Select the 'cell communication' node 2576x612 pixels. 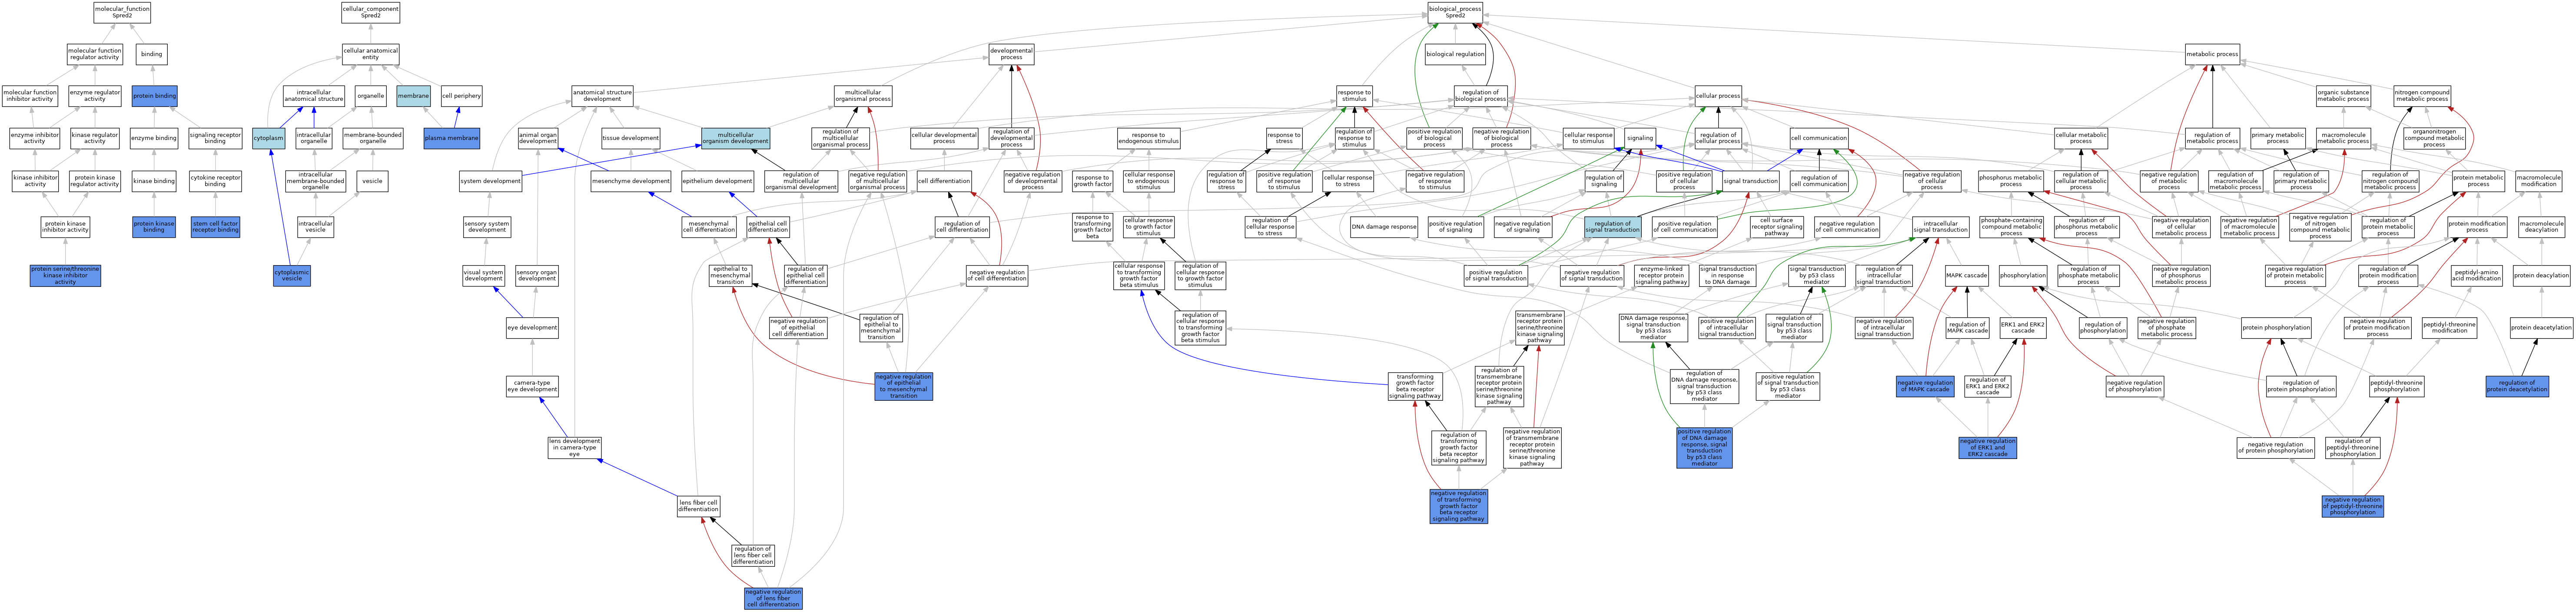pos(1819,138)
